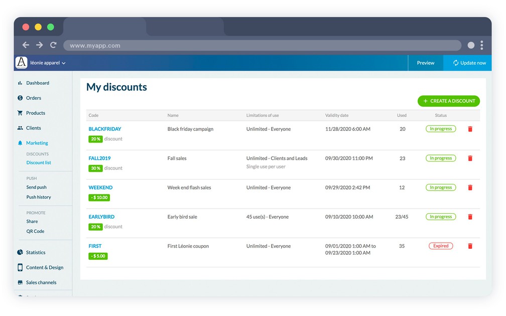
Task: Open Share under Promote
Action: pos(32,221)
